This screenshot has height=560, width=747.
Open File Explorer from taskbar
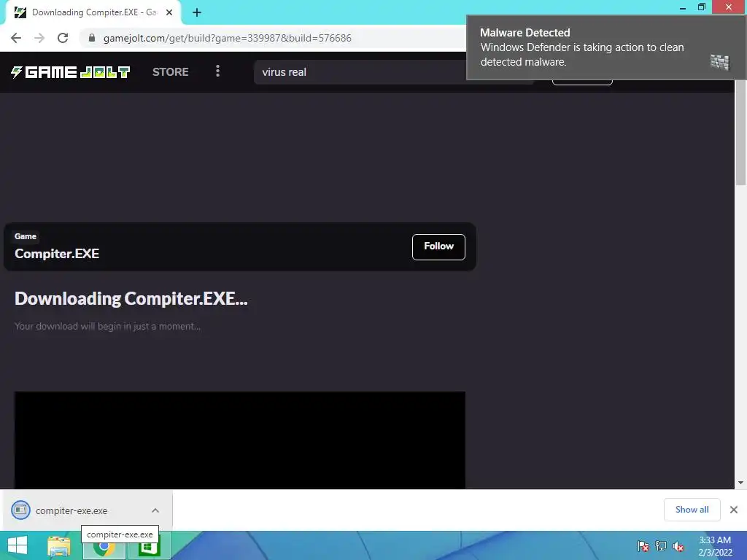[x=59, y=546]
